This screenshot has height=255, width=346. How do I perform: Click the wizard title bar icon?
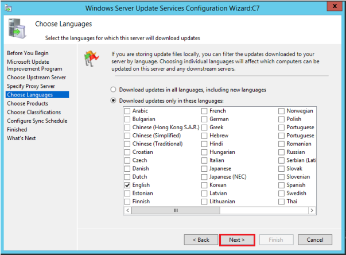(8, 8)
